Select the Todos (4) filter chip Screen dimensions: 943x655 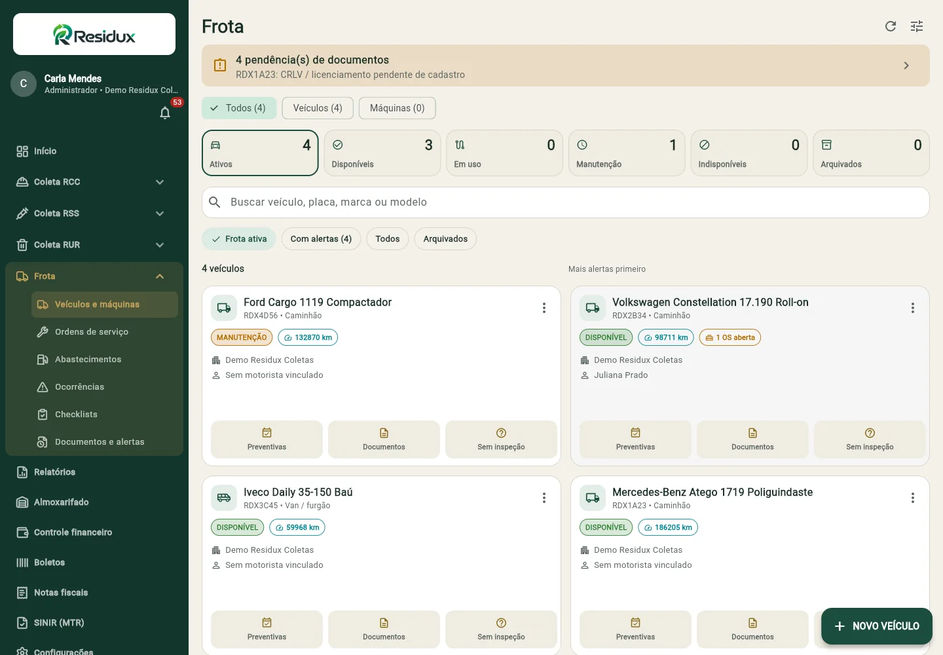[x=239, y=108]
